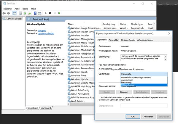Viewport: 178px width, 124px height.
Task: Open the Beeld menu
Action: tap(25, 9)
